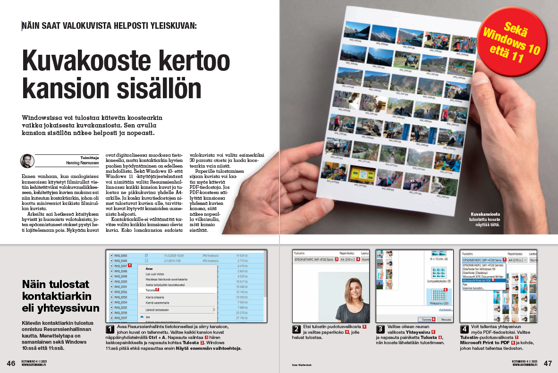Expand the Lähetä laitteeseen submenu arrow
Viewport: 558px width, 373px height.
213,310
